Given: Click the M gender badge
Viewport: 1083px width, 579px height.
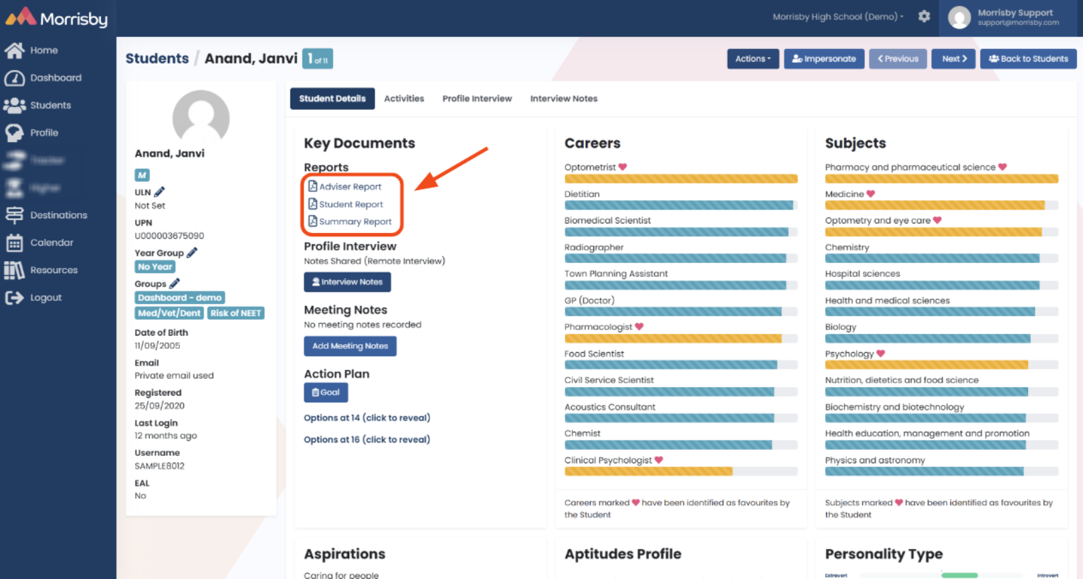Looking at the screenshot, I should pos(142,175).
